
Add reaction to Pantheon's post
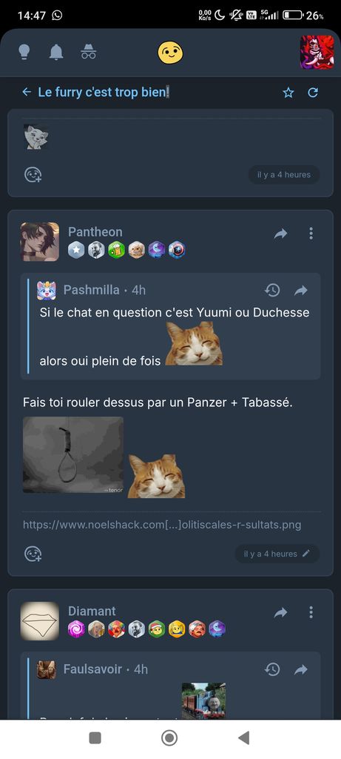point(33,554)
